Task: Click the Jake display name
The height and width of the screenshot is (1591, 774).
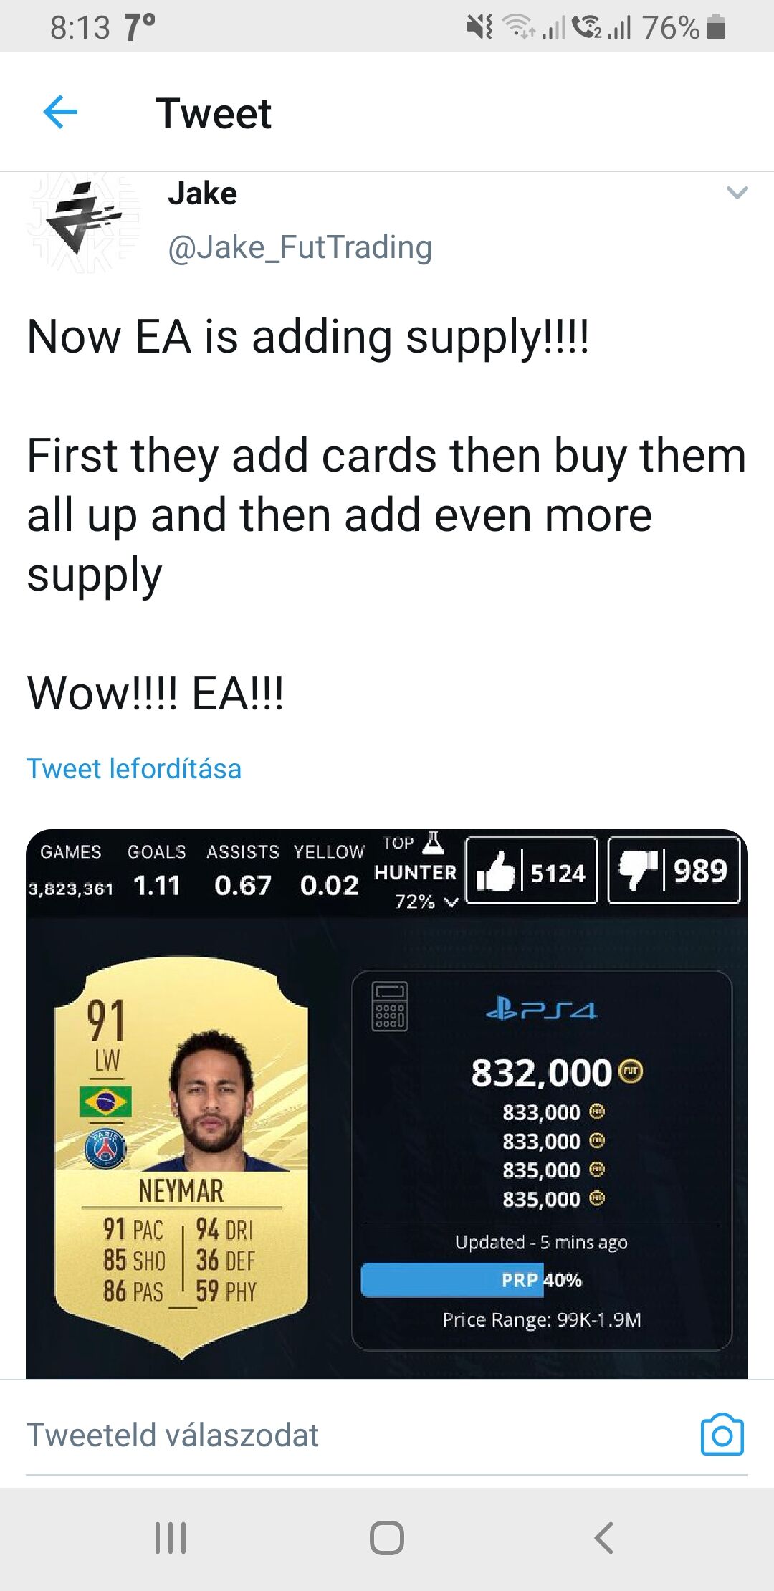Action: (202, 193)
